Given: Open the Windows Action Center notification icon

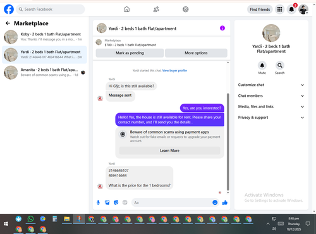Looking at the screenshot, I should pos(308,224).
